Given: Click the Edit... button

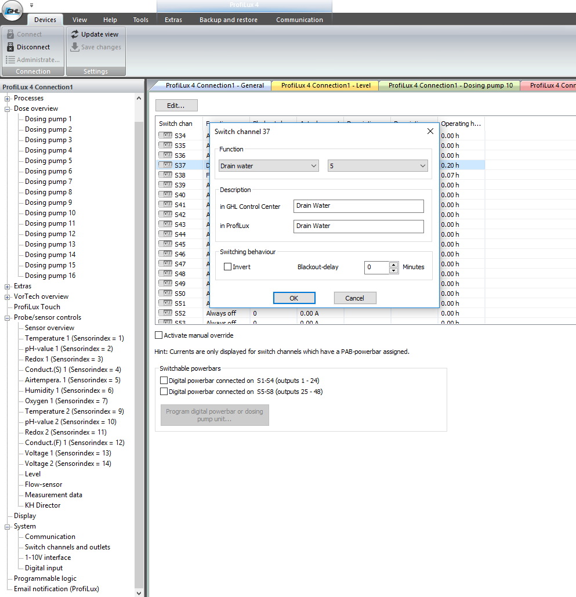Looking at the screenshot, I should tap(176, 106).
